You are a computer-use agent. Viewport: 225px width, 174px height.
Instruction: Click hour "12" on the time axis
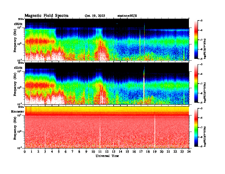107,152
